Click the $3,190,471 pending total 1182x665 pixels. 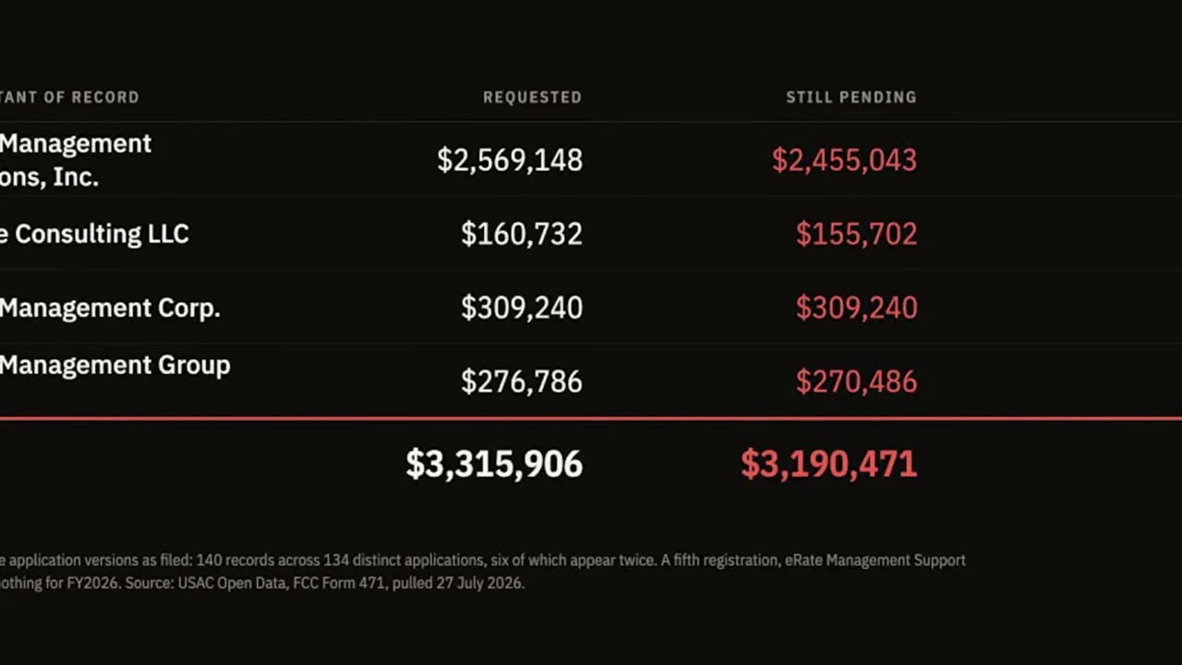(828, 464)
